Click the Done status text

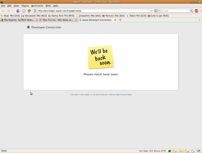(4, 151)
